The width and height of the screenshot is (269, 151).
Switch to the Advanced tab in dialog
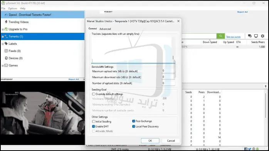pos(105,29)
